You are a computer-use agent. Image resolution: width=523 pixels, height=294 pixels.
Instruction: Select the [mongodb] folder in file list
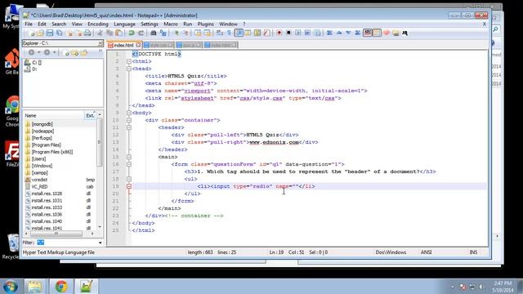click(42, 124)
